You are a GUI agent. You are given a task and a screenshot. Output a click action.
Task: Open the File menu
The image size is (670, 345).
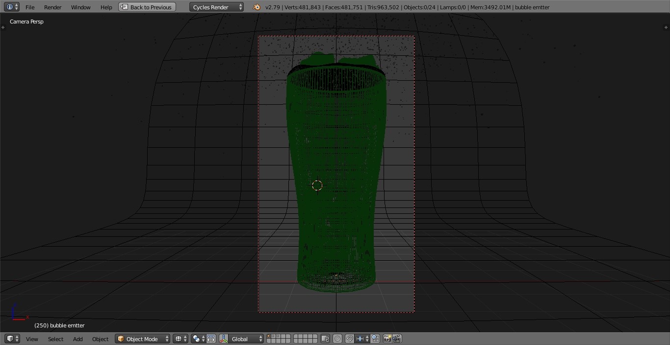tap(30, 7)
